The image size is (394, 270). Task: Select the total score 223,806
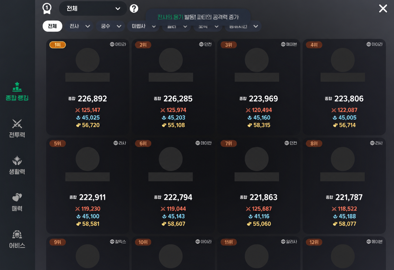tap(349, 99)
